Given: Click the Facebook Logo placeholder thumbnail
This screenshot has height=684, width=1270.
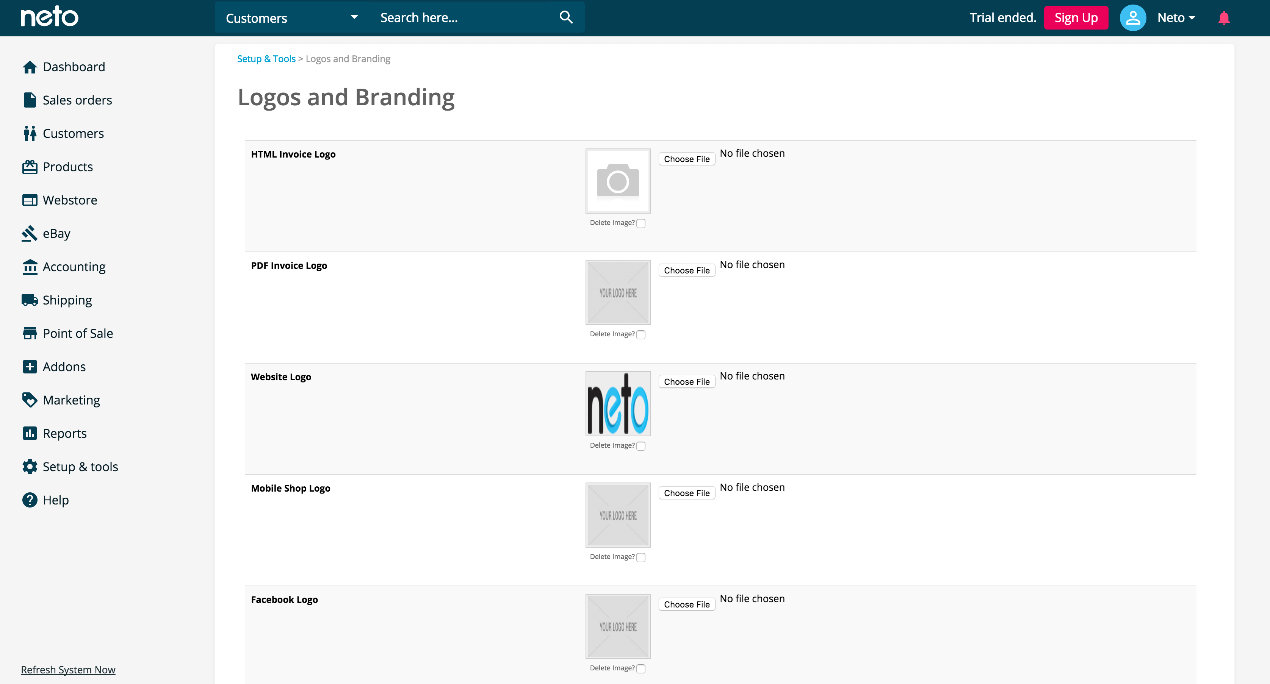Looking at the screenshot, I should pos(618,626).
